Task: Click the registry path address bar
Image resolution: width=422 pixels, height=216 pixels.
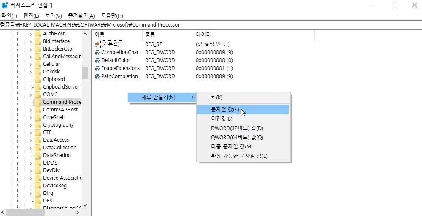Action: [x=211, y=25]
